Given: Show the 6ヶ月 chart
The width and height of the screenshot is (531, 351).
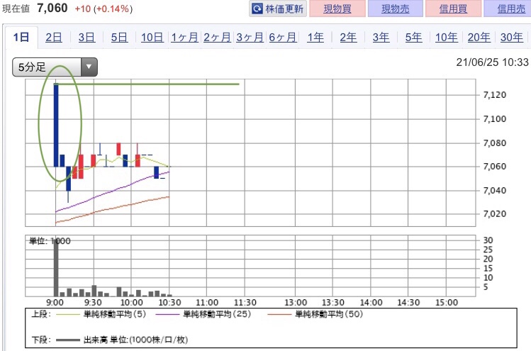Looking at the screenshot, I should coord(283,37).
